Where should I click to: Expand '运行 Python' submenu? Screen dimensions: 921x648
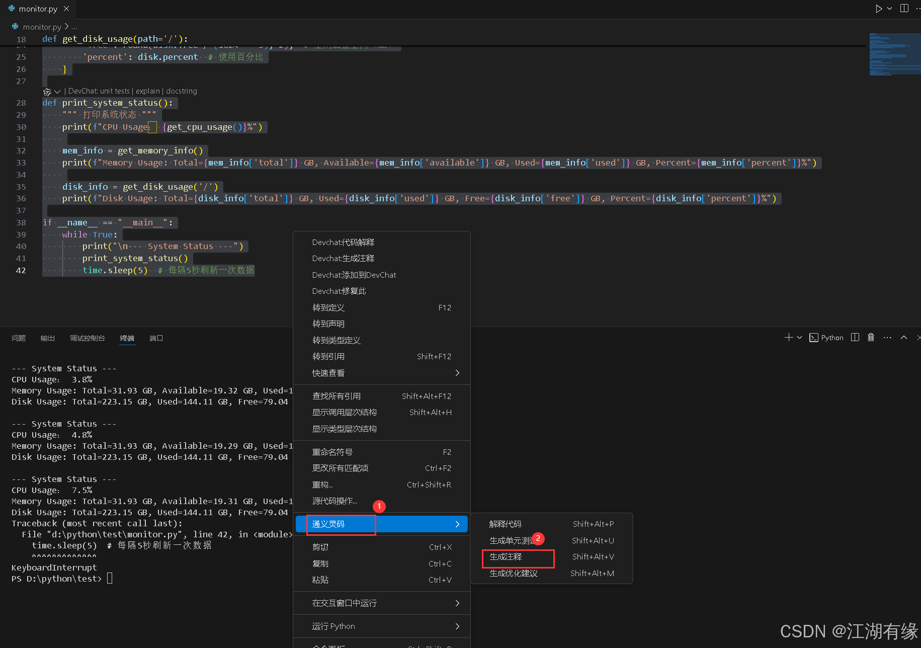382,626
